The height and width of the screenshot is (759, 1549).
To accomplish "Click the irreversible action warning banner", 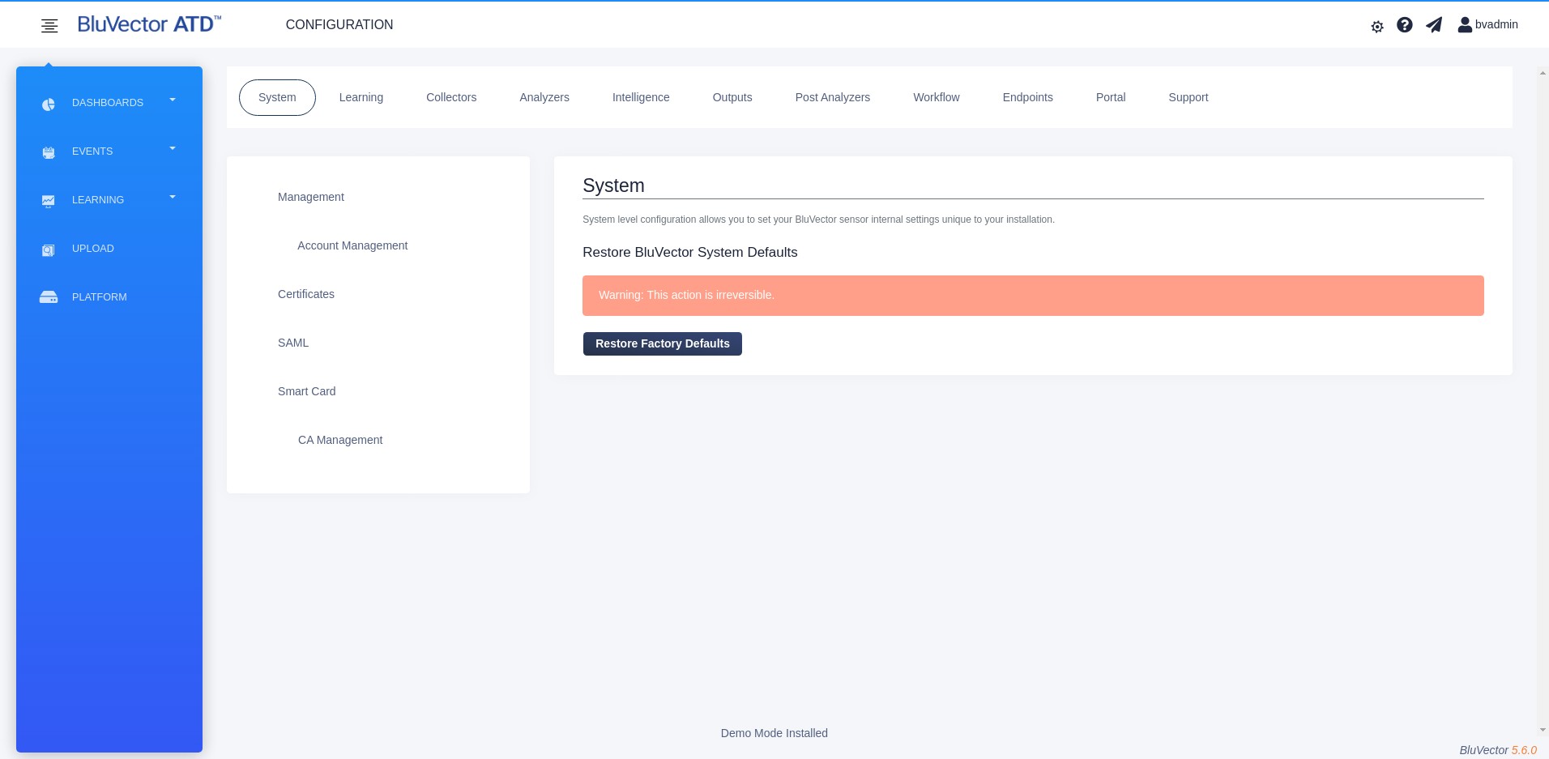I will (1033, 296).
